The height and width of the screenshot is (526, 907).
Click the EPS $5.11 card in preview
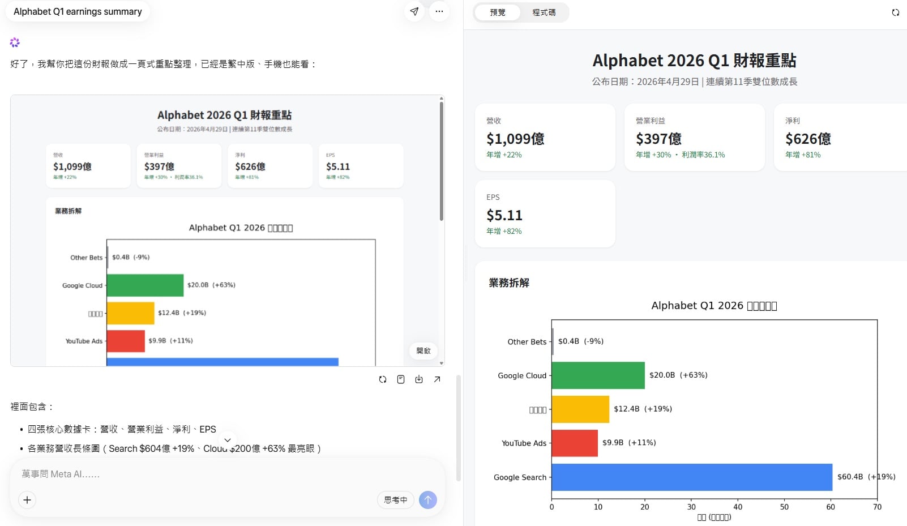[x=545, y=214]
